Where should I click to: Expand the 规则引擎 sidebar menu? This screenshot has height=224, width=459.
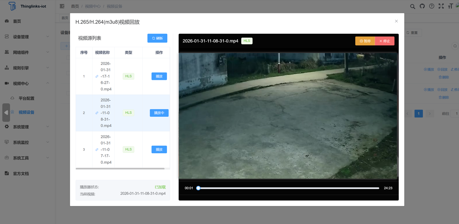point(26,68)
